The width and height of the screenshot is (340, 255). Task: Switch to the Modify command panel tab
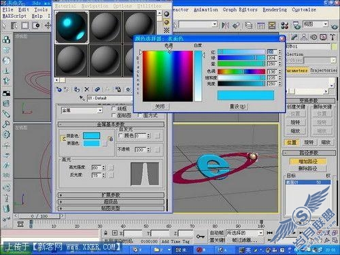tap(294, 37)
